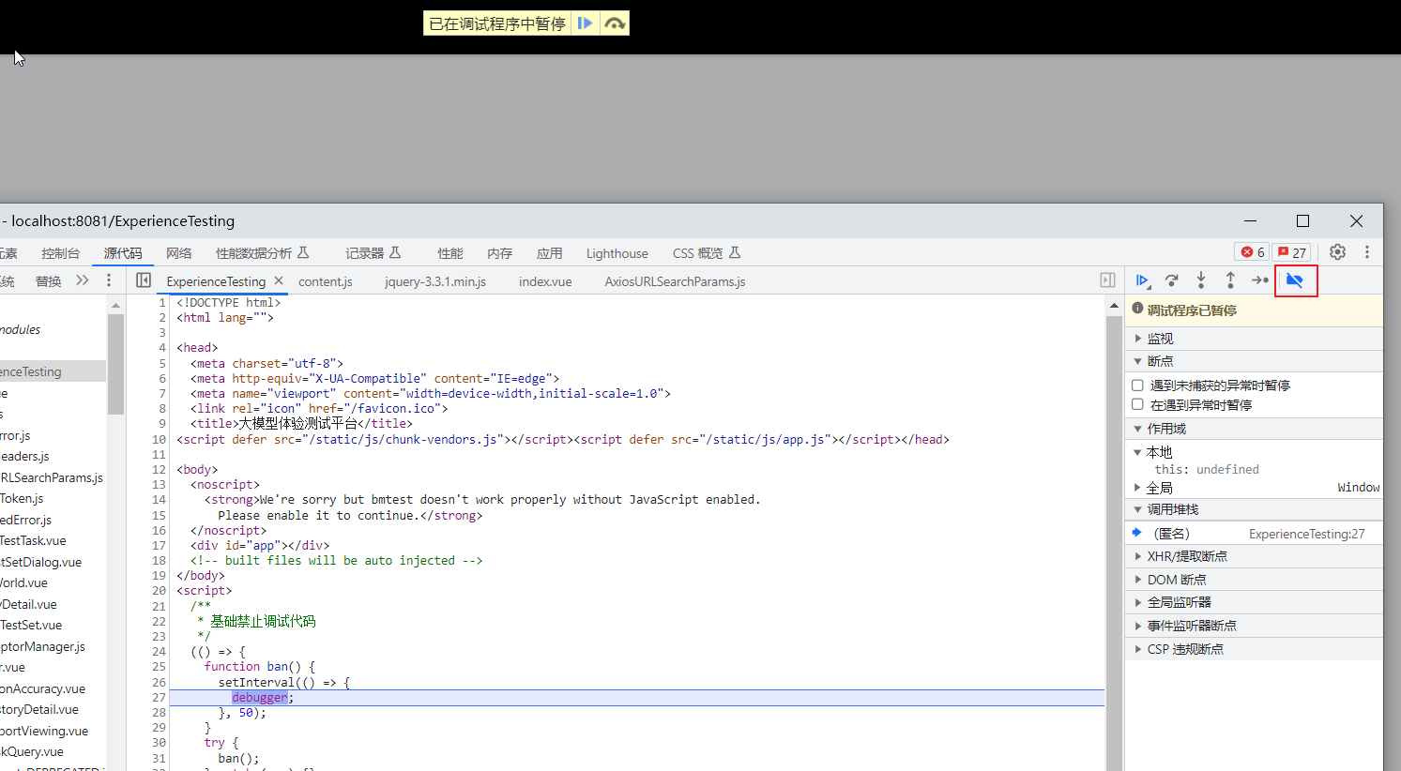This screenshot has height=771, width=1401.
Task: Expand XHR/提取断点 section
Action: coord(1254,556)
